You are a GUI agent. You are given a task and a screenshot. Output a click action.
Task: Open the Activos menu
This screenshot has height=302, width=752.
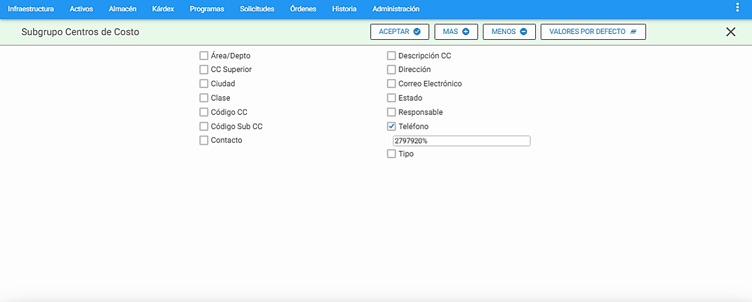tap(81, 9)
